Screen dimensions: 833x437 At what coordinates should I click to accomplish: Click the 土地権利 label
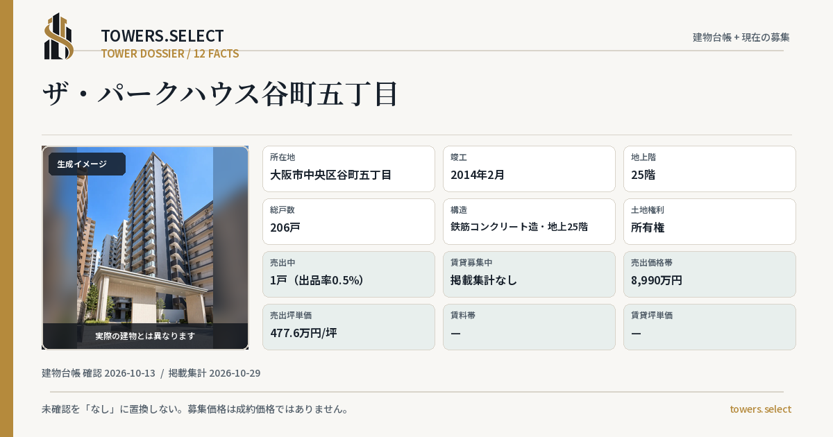tap(648, 210)
